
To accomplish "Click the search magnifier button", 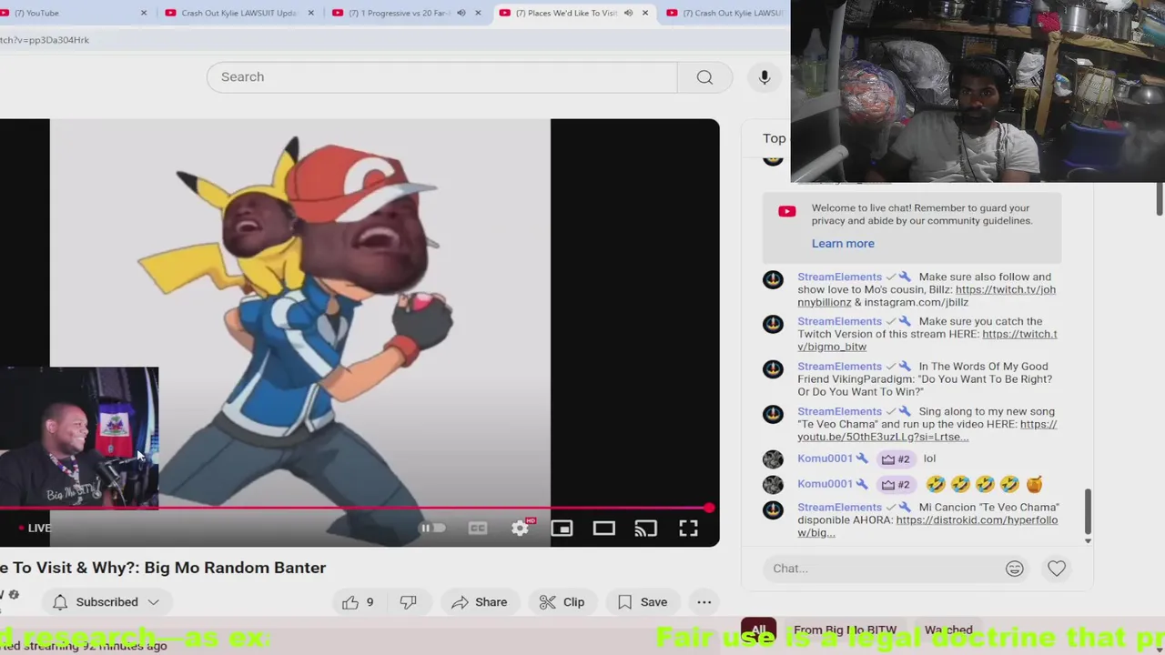I will pos(704,77).
